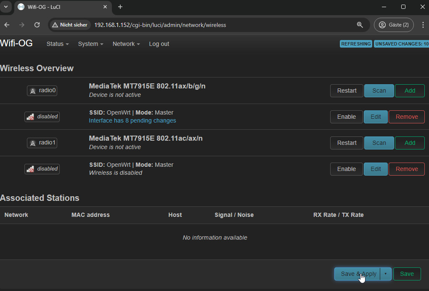This screenshot has height=291, width=429.
Task: Click the Unsaved Changes indicator
Action: click(x=401, y=44)
